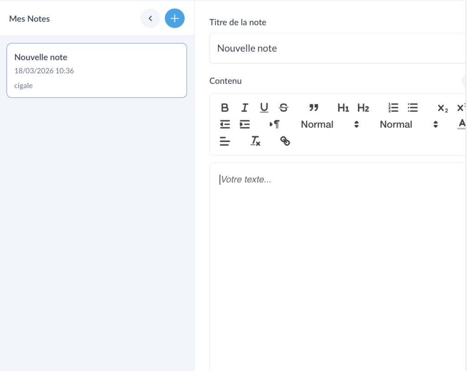
Task: Insert a bulleted list
Action: point(413,108)
